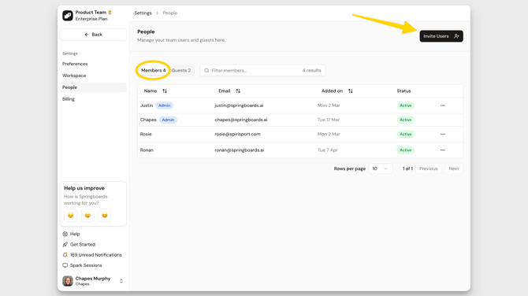Click the Tue 17 Mar date cell
This screenshot has width=528, height=296.
point(329,120)
